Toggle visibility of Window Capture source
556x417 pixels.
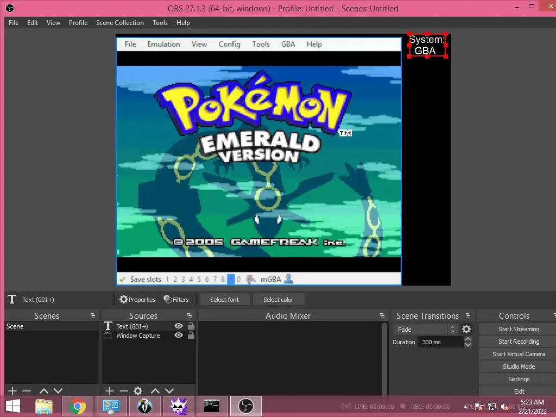pos(179,335)
